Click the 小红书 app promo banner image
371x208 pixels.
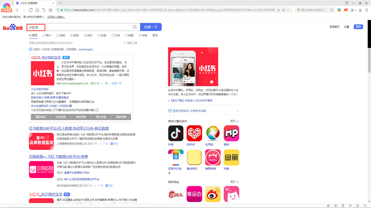[193, 67]
